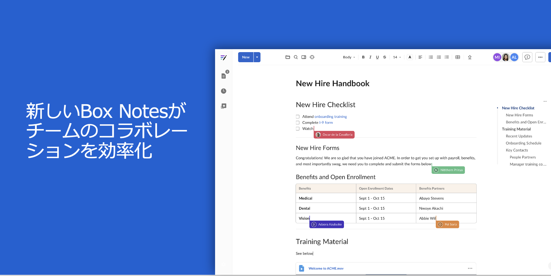The width and height of the screenshot is (551, 276).
Task: Open the text color picker
Action: (x=410, y=57)
